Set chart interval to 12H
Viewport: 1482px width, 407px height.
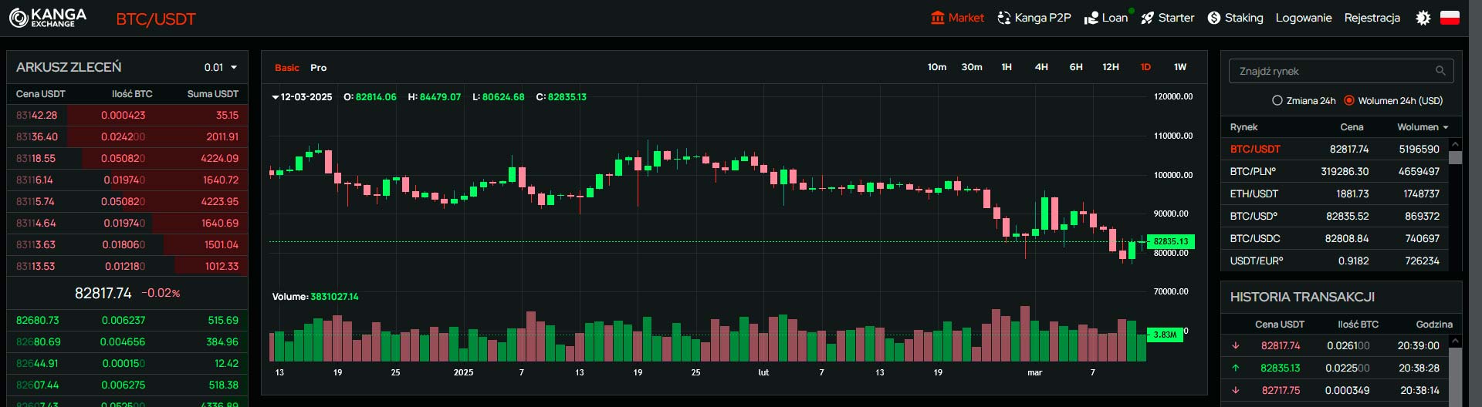[1111, 67]
